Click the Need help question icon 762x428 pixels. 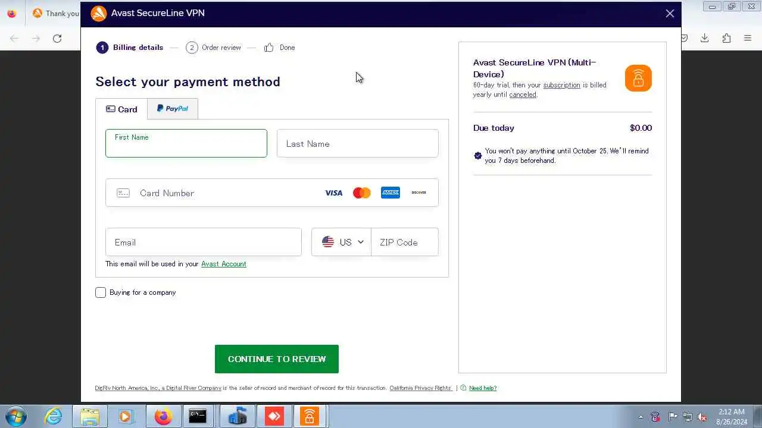463,388
